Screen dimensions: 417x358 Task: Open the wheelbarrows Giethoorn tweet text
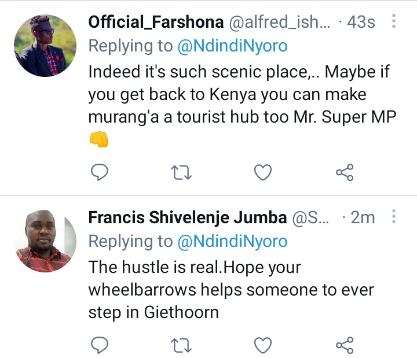231,290
